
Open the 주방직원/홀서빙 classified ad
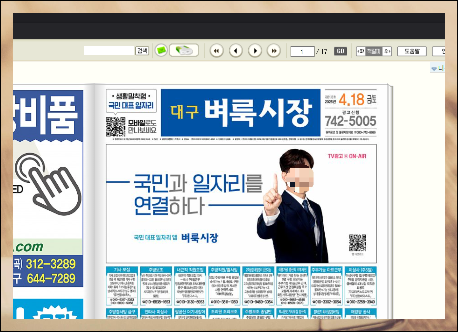pos(224,286)
